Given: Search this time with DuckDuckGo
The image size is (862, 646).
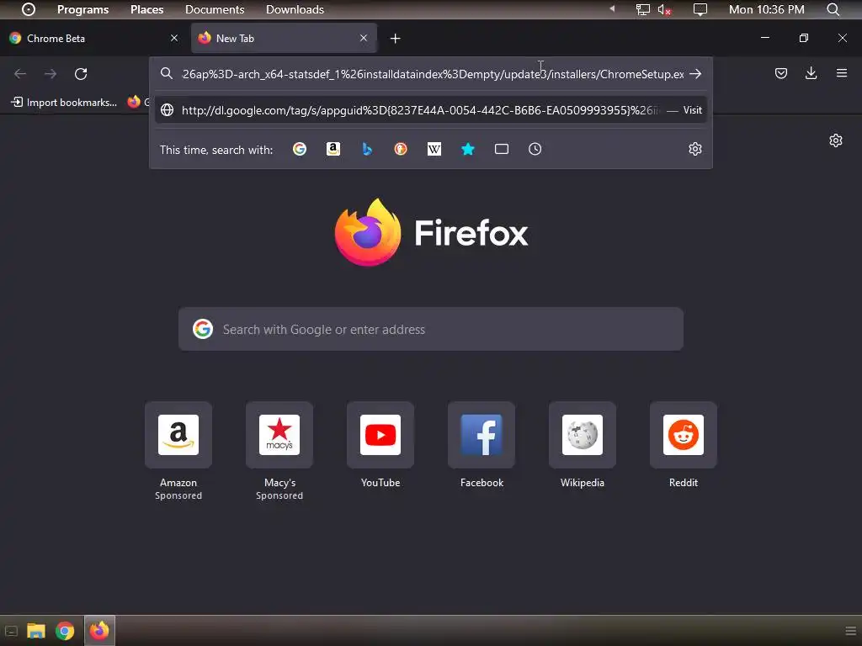Looking at the screenshot, I should point(401,149).
